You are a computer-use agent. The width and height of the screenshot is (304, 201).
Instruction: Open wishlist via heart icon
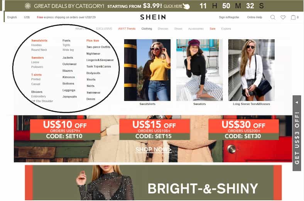[x=283, y=17]
